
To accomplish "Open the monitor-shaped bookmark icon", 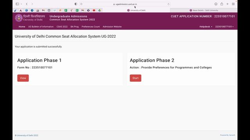I will tap(55, 10).
